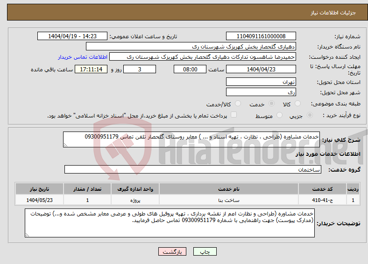
Task: Click the resize grip of buyer notes textarea
Action: click(27, 235)
